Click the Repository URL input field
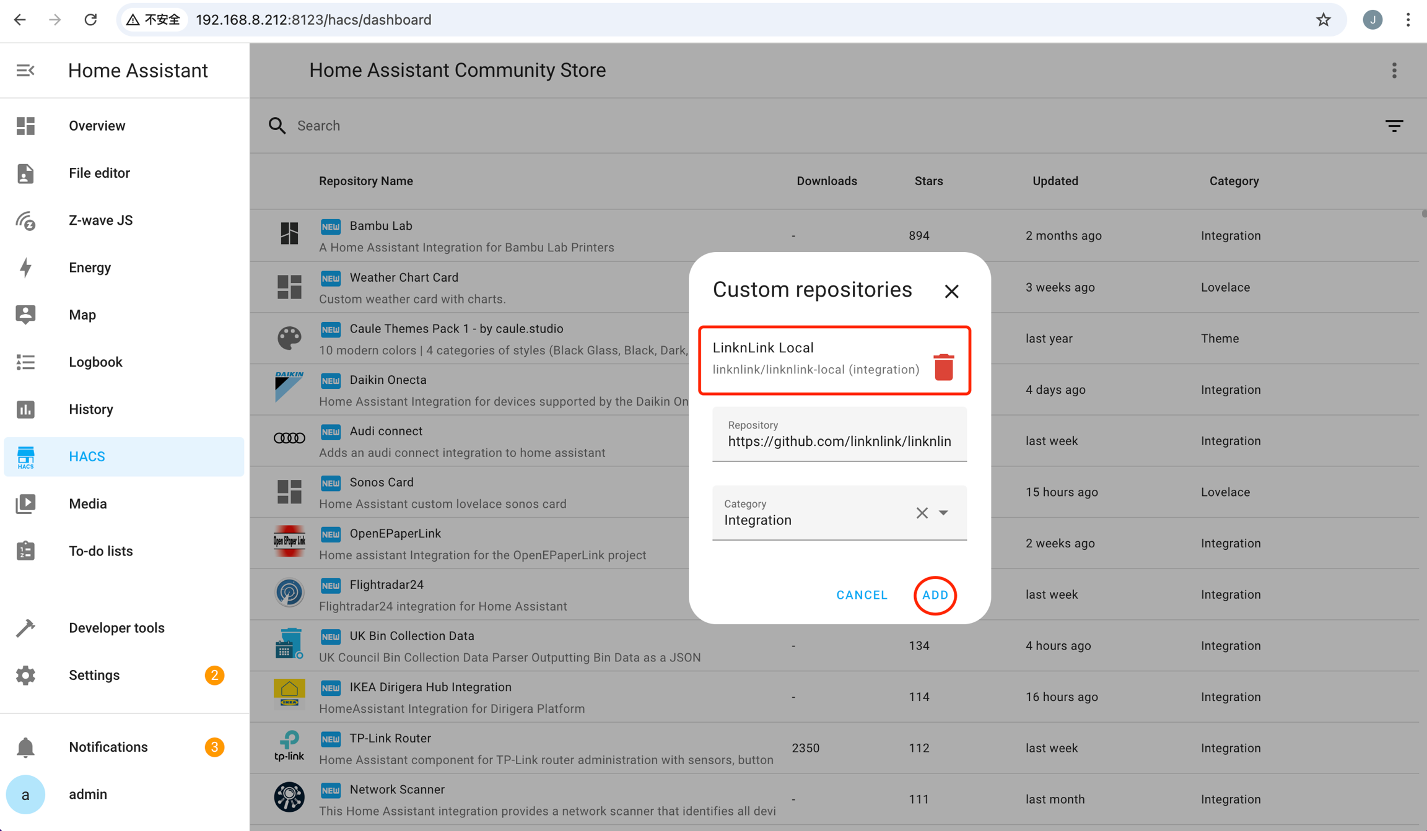 tap(839, 441)
